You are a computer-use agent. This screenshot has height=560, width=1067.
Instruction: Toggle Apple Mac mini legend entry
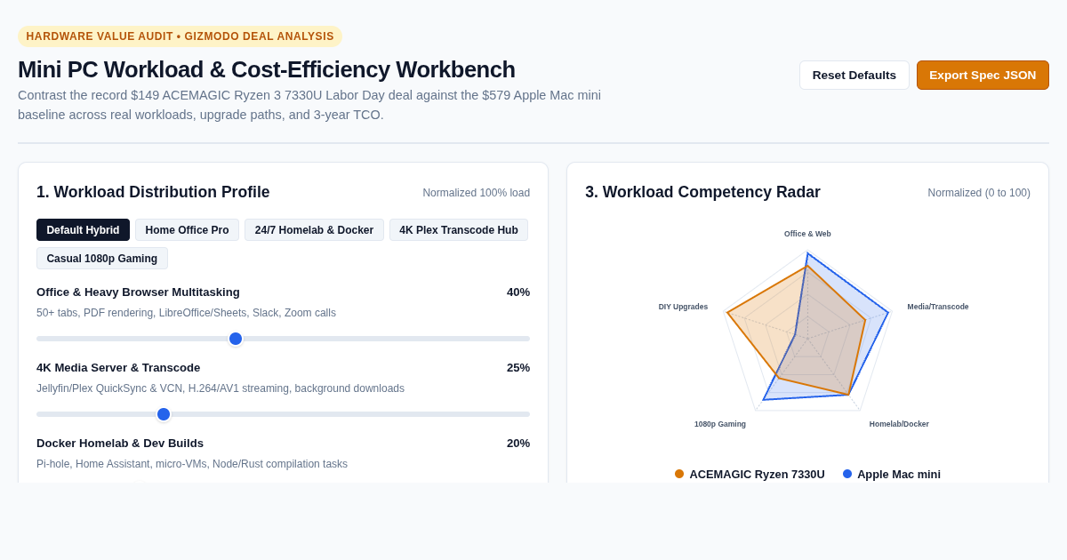pos(892,474)
